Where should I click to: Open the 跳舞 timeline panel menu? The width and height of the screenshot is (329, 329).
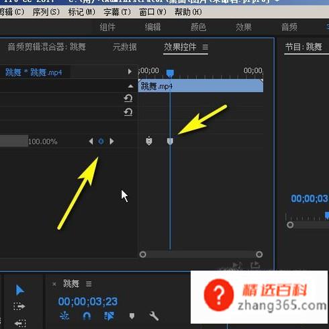point(89,284)
